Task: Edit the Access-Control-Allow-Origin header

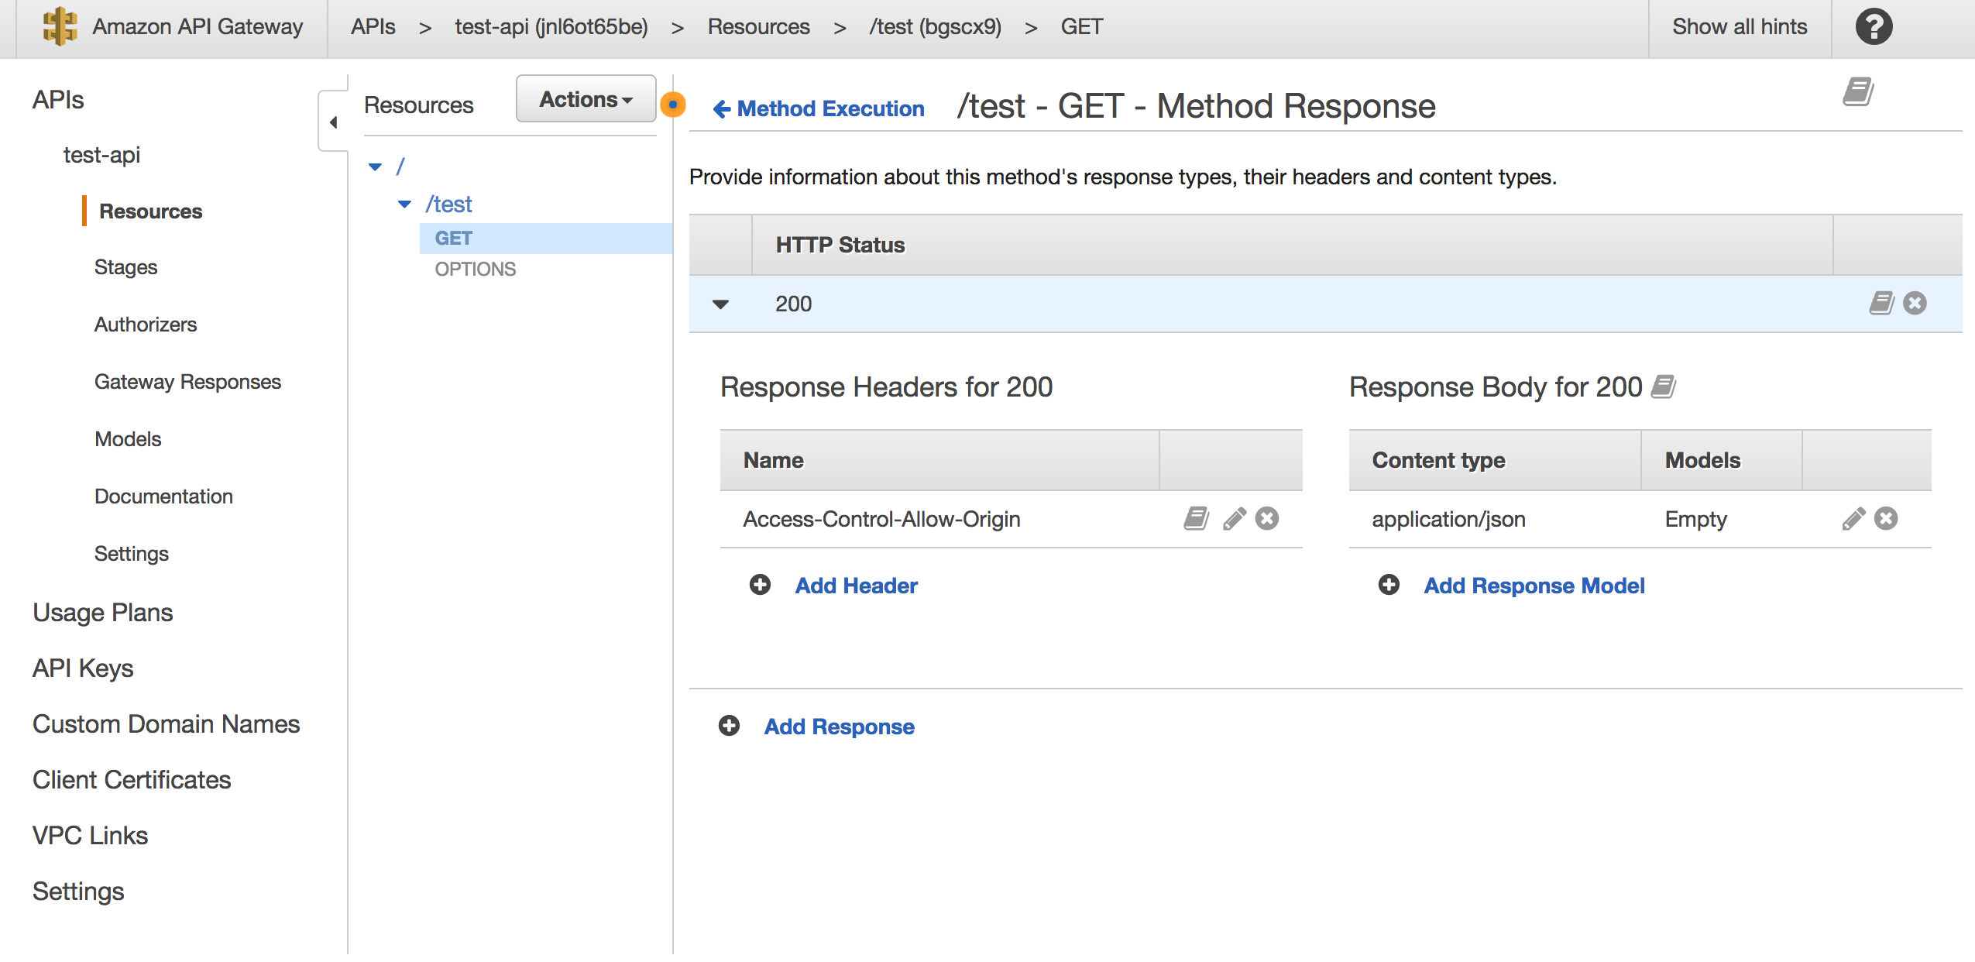Action: (1234, 519)
